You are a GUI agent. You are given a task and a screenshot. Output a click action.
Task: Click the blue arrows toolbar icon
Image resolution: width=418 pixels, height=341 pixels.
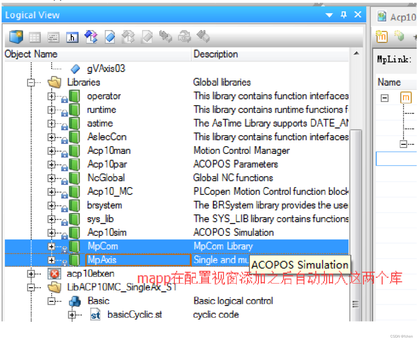click(x=91, y=37)
